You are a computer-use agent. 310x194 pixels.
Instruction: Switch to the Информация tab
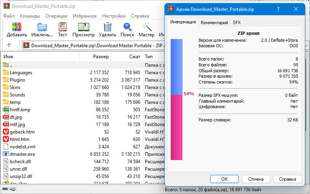(x=183, y=22)
